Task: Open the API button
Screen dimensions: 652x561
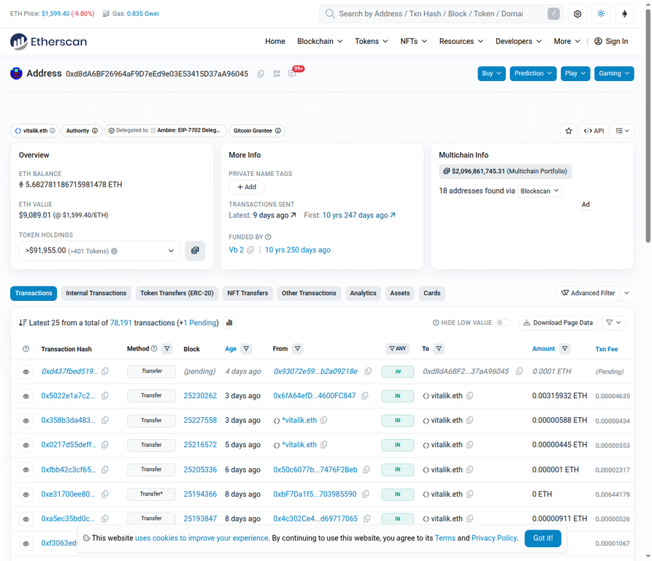Action: click(594, 131)
